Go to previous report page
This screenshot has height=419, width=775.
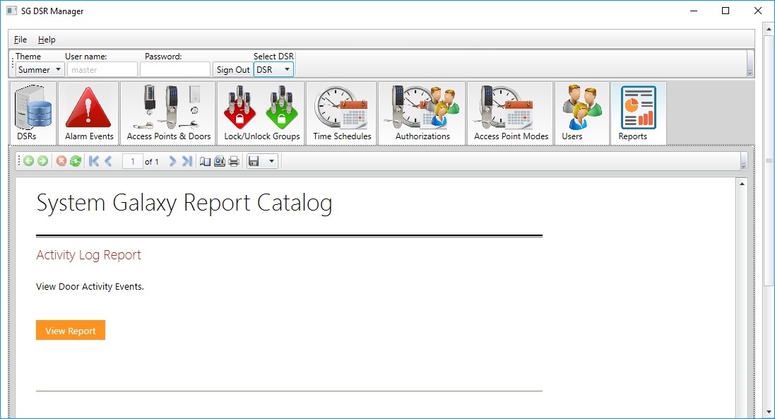(x=108, y=161)
